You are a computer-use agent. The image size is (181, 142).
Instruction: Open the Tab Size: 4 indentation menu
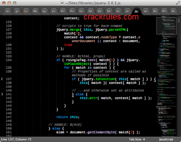137,139
